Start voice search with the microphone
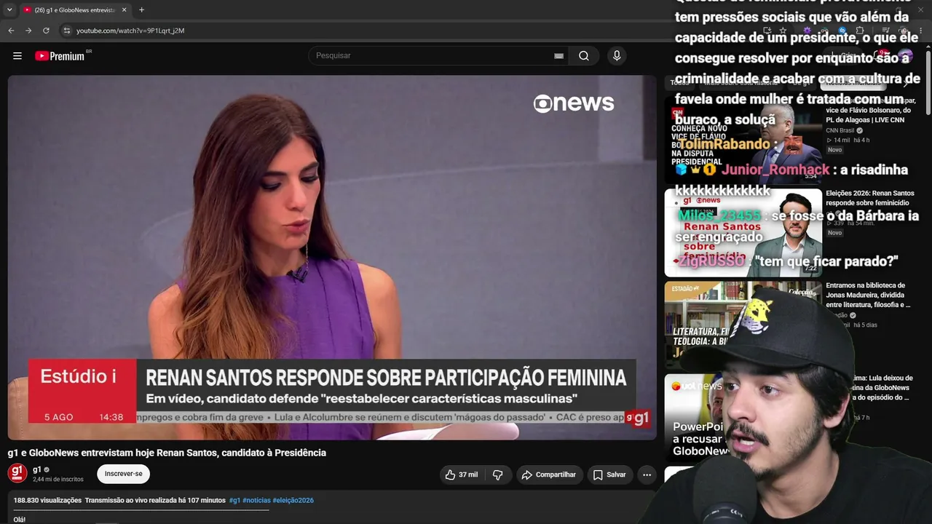The image size is (932, 524). pos(617,56)
